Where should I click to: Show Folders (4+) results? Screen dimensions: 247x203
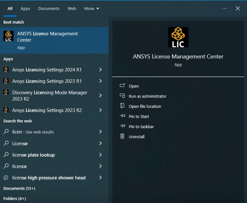pyautogui.click(x=15, y=198)
